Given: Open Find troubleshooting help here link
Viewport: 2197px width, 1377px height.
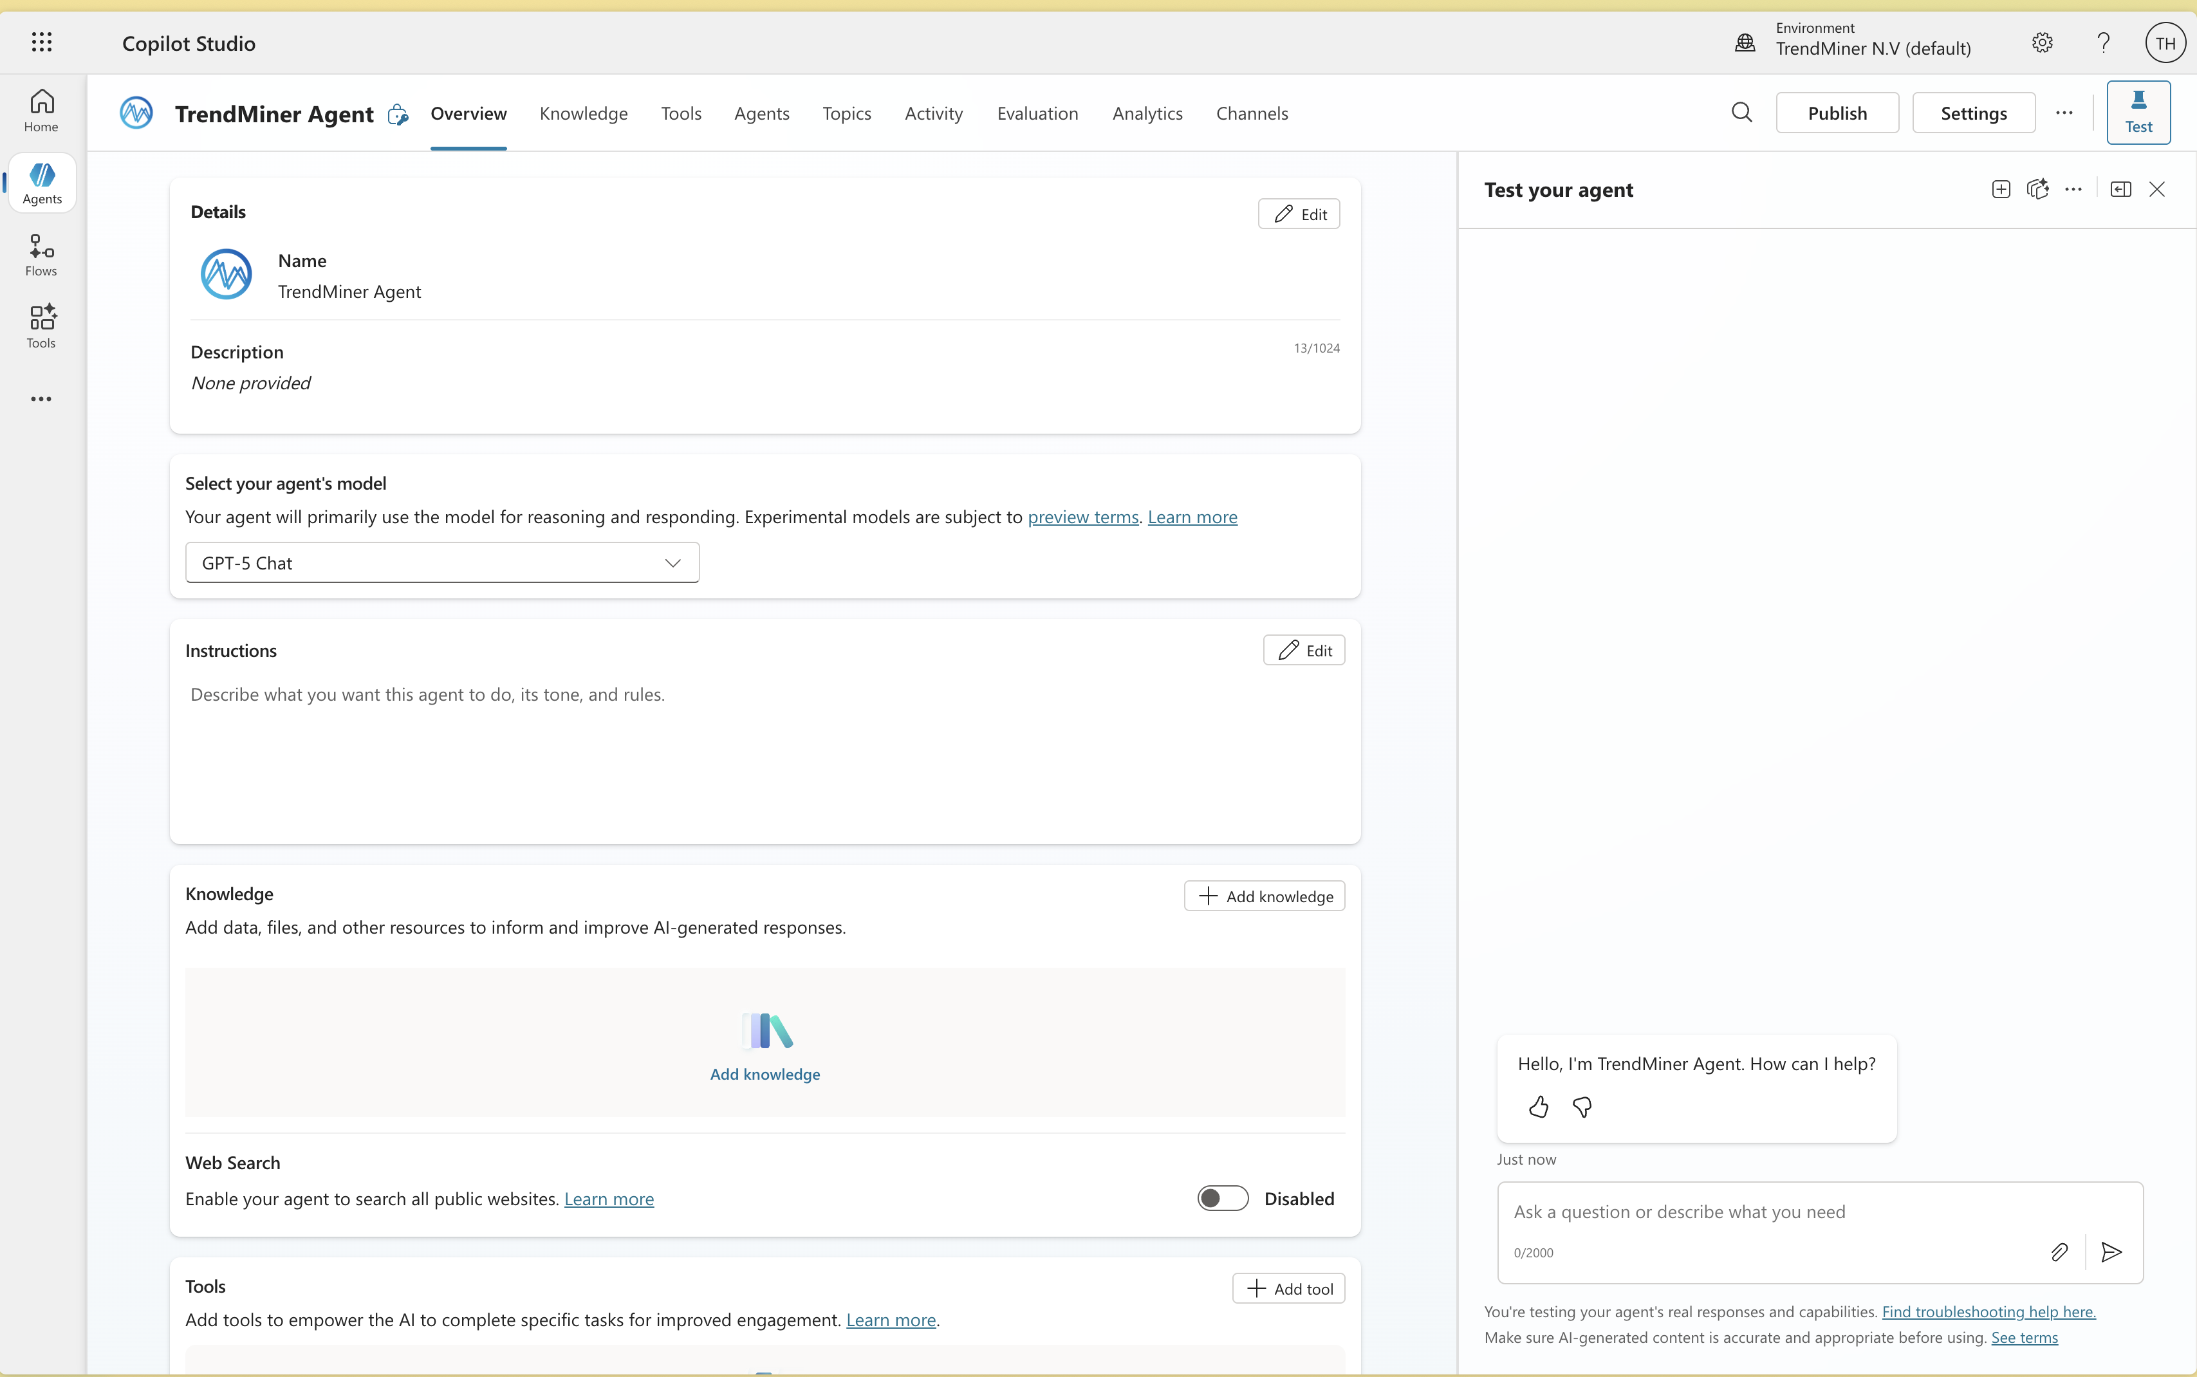Looking at the screenshot, I should (1988, 1311).
